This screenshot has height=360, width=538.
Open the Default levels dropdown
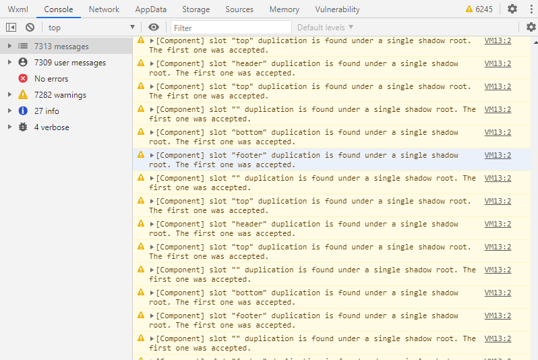(325, 28)
